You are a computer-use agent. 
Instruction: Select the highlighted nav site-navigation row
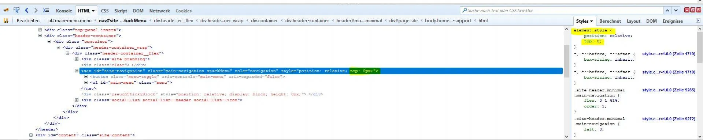pyautogui.click(x=321, y=71)
